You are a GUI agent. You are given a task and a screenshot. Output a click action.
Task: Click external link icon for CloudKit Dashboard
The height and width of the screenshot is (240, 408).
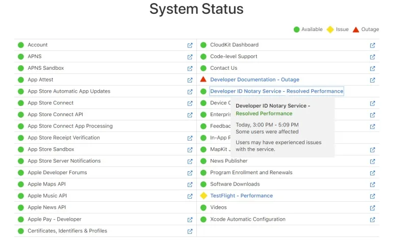[x=372, y=45]
